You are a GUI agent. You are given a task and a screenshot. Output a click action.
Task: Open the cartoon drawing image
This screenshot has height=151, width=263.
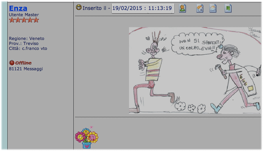(x=195, y=70)
